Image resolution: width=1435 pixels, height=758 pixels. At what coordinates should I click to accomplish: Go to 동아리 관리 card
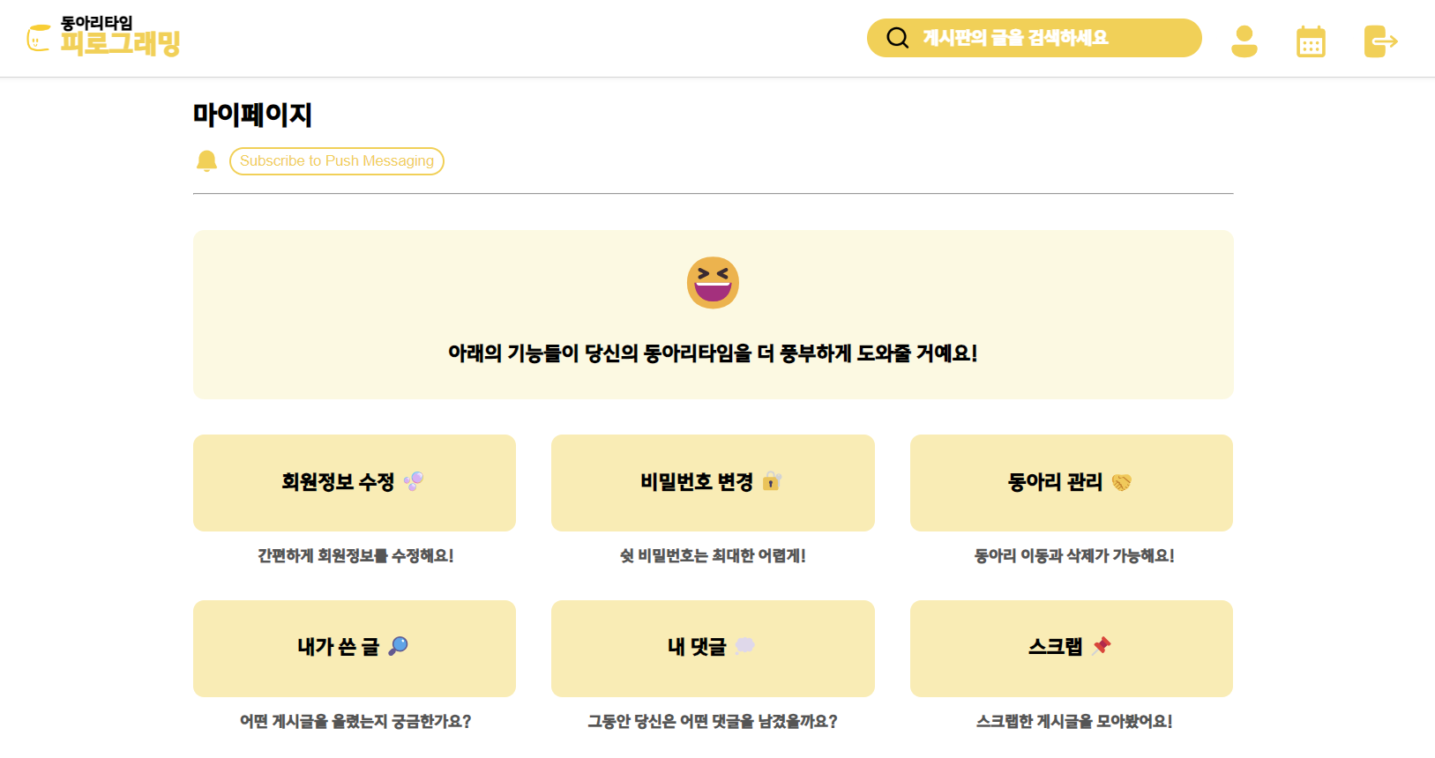click(x=1071, y=482)
